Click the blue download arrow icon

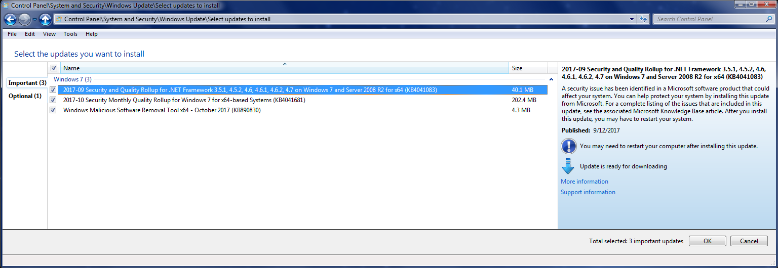click(568, 166)
